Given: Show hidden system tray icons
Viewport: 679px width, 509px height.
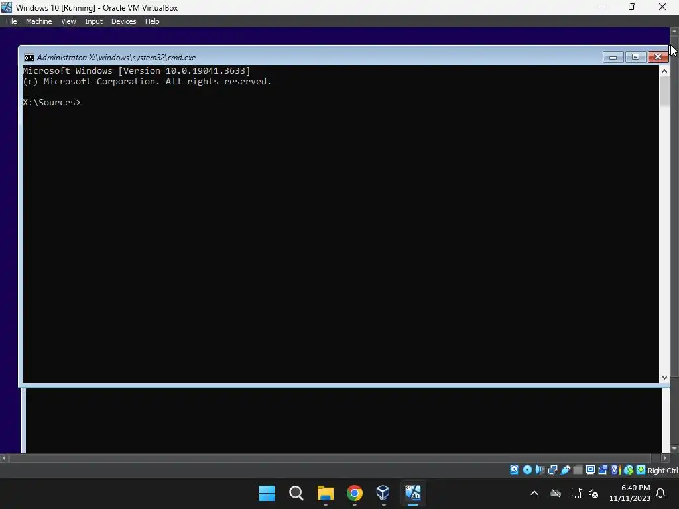Looking at the screenshot, I should coord(534,493).
